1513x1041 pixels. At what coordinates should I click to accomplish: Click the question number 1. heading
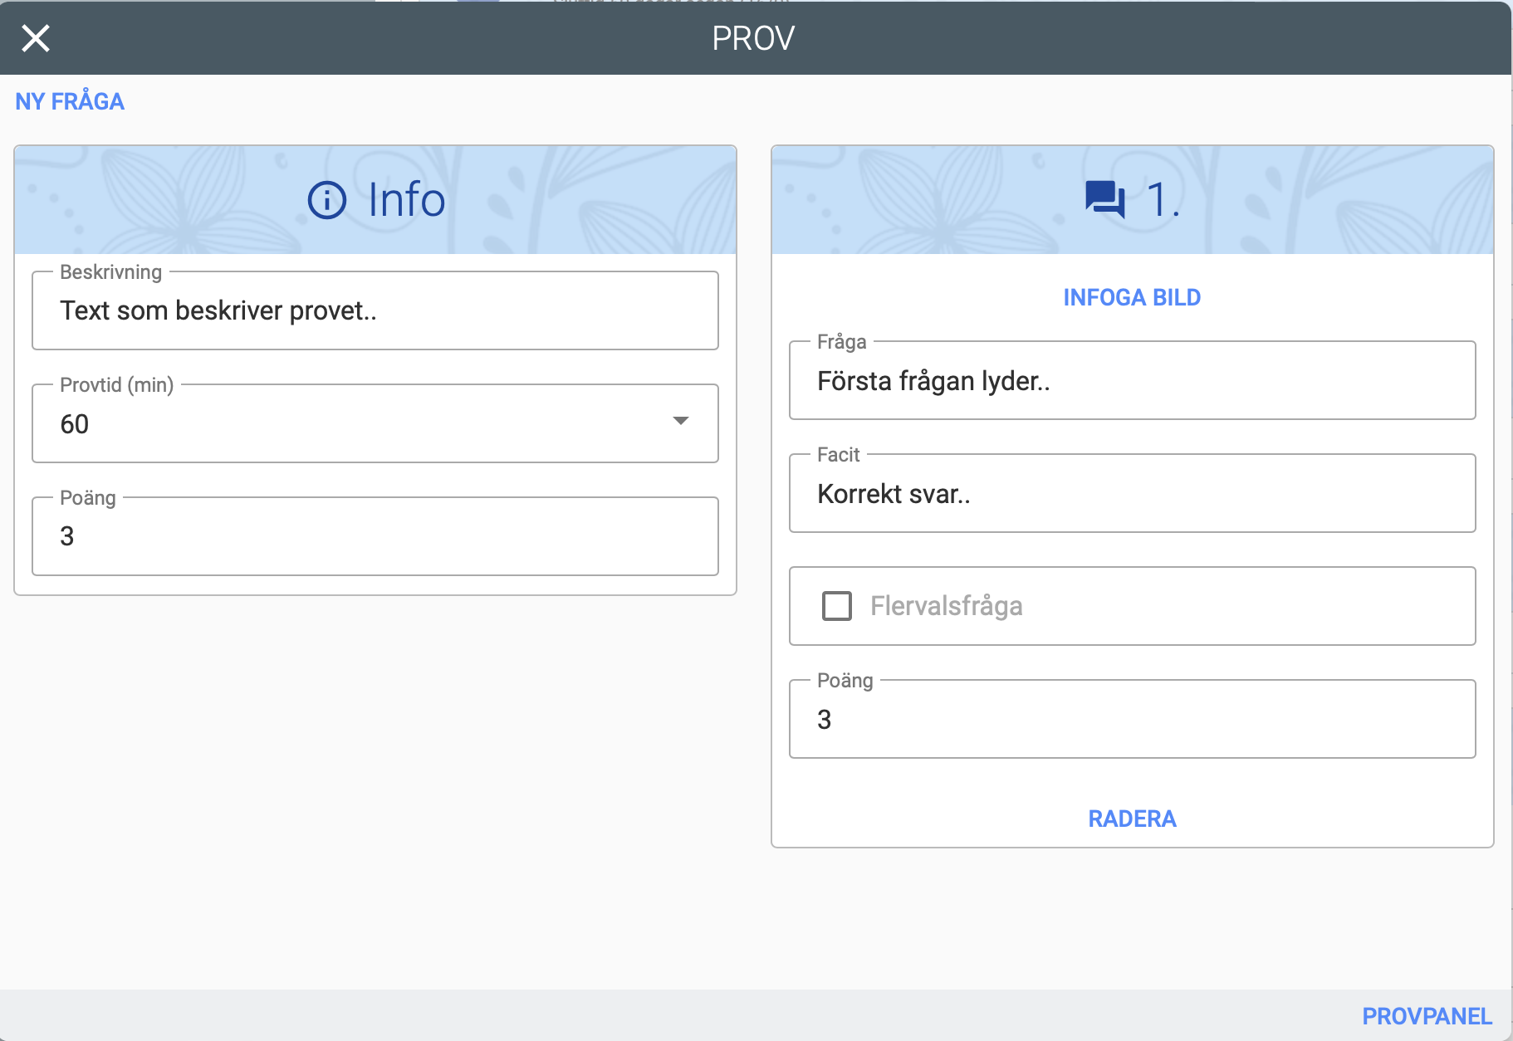tap(1163, 200)
